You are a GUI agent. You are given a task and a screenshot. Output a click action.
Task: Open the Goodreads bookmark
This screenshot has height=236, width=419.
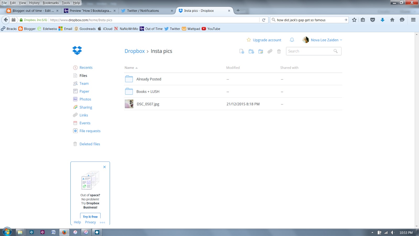[x=85, y=29]
